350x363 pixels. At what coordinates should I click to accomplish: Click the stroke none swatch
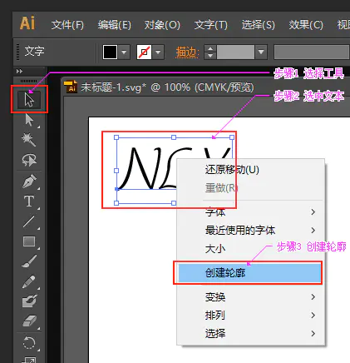[144, 52]
